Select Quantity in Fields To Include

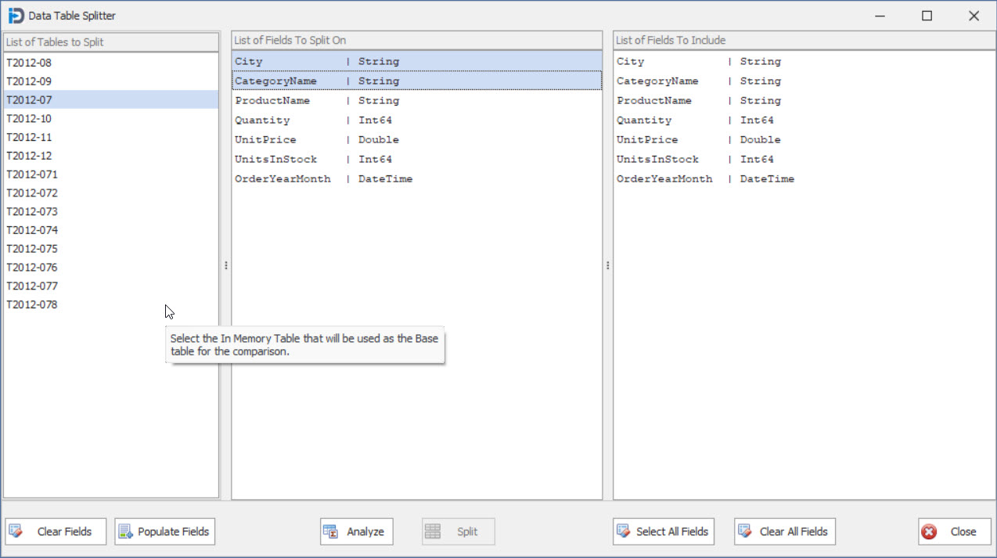644,121
